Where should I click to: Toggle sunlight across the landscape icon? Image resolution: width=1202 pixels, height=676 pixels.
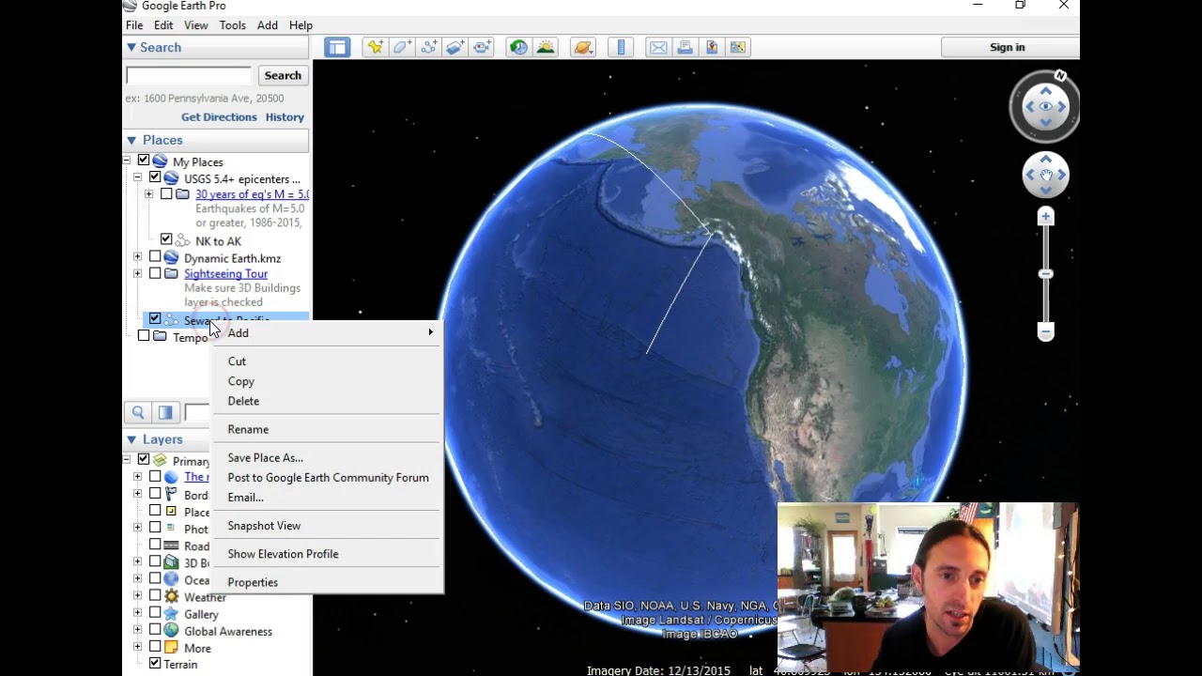click(x=546, y=47)
